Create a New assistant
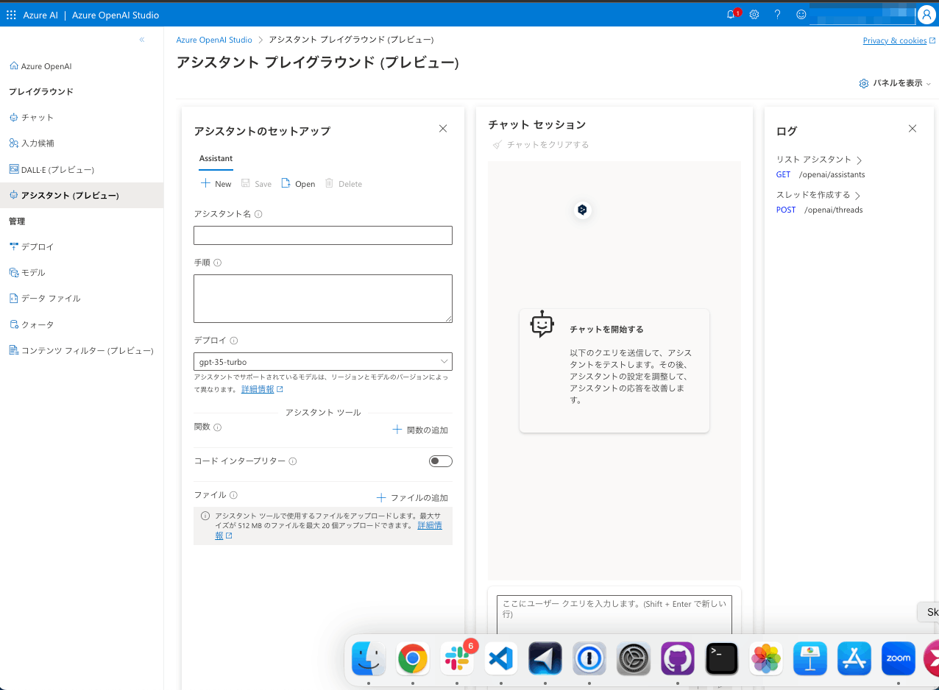Viewport: 939px width, 690px height. point(216,184)
